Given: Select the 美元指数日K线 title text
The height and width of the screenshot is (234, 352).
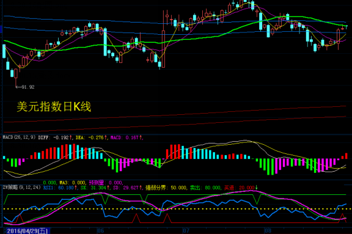Looking at the screenshot, I should tap(54, 106).
